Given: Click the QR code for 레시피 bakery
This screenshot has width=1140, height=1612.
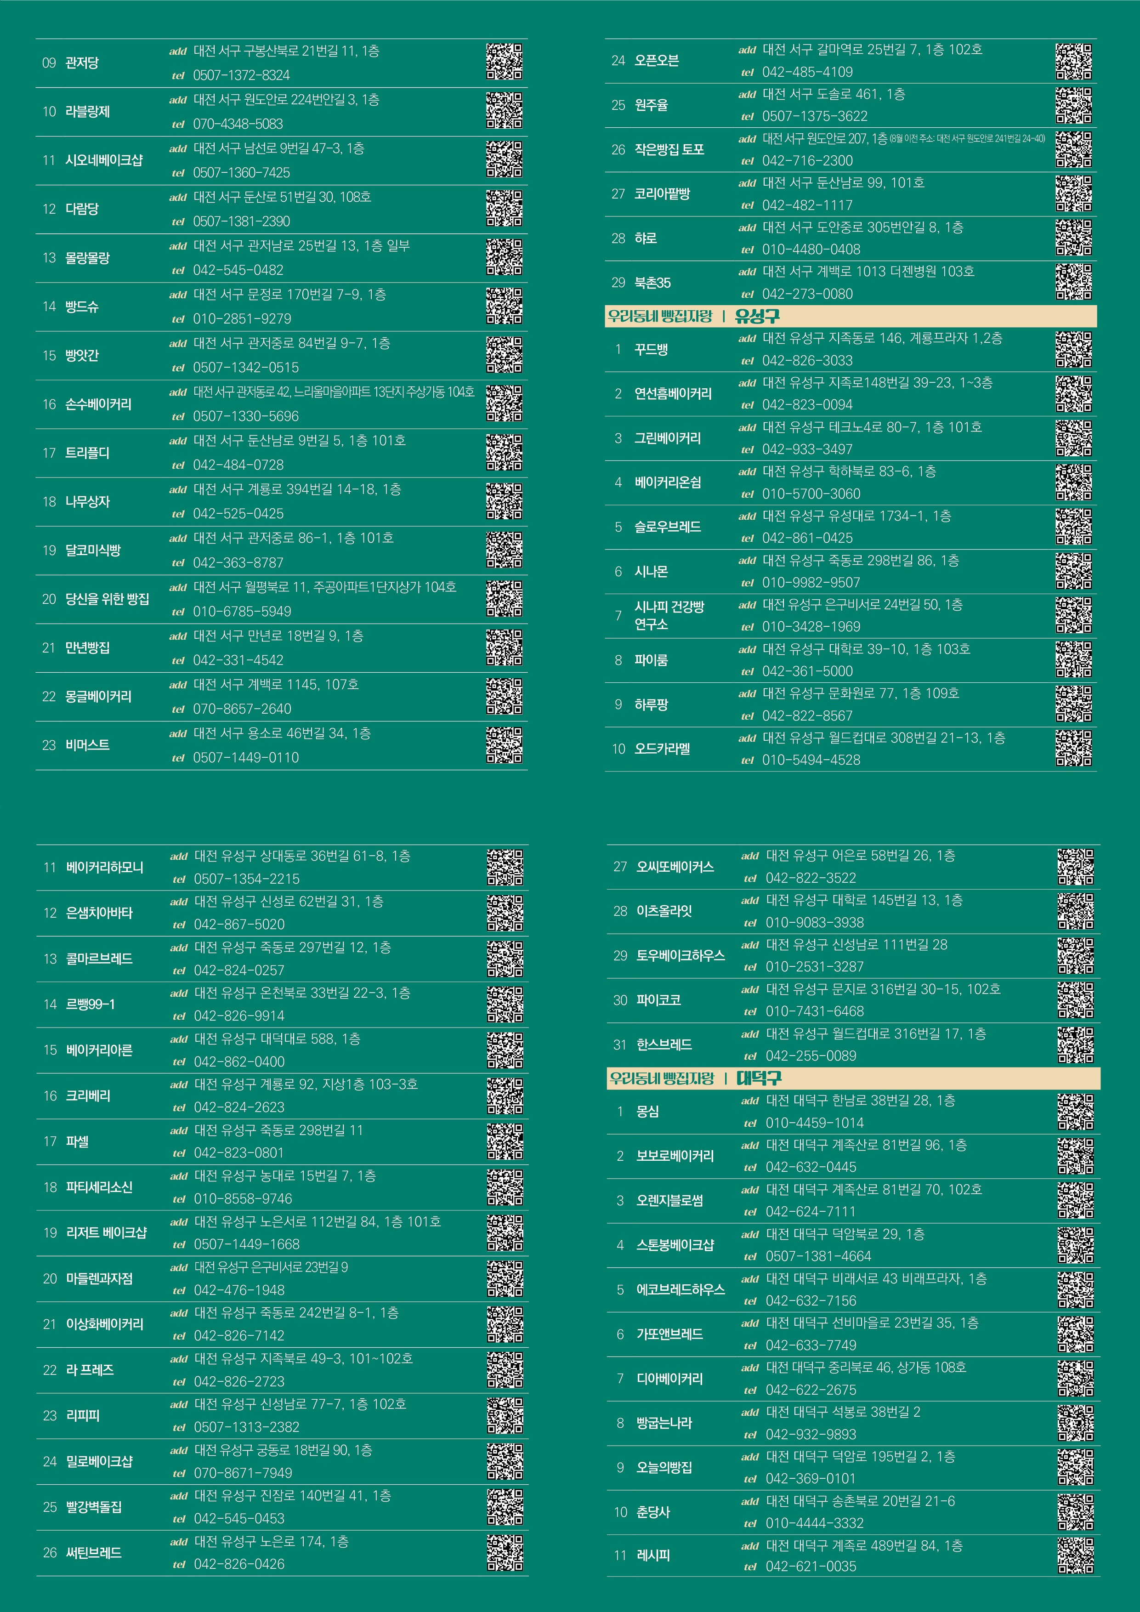Looking at the screenshot, I should coord(1075,1555).
